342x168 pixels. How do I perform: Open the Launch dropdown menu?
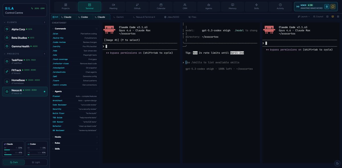pos(304,16)
